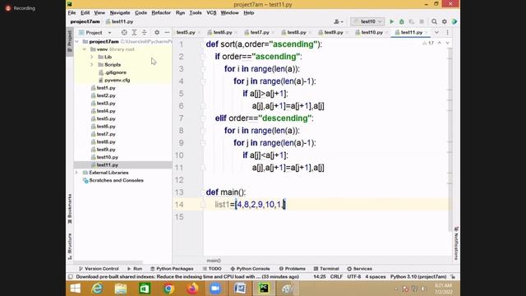Viewport: 526px width, 296px height.
Task: Expand the Scripts folder
Action: click(92, 65)
